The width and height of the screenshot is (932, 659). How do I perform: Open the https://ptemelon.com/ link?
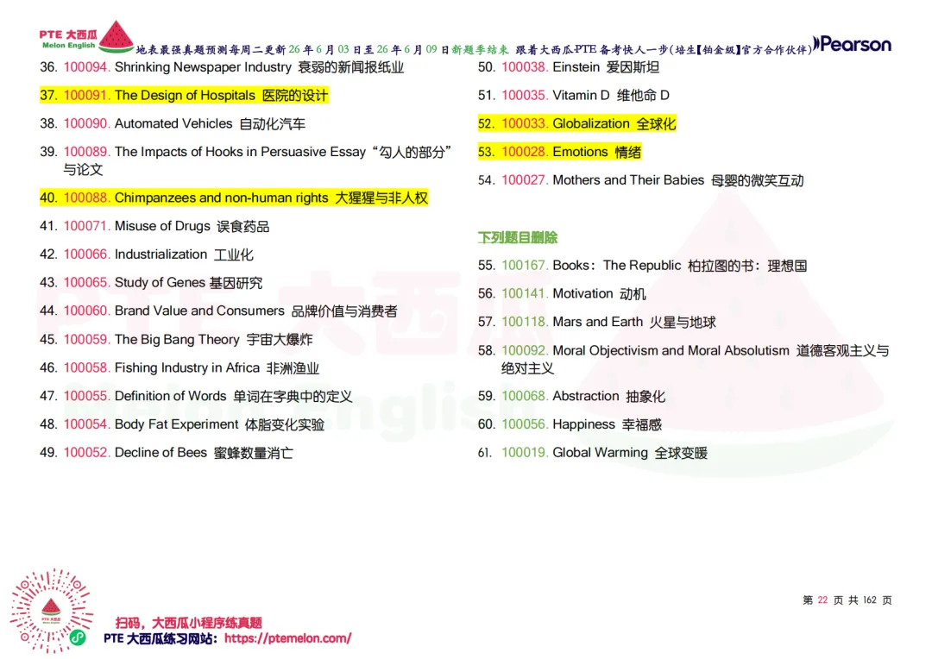(287, 639)
